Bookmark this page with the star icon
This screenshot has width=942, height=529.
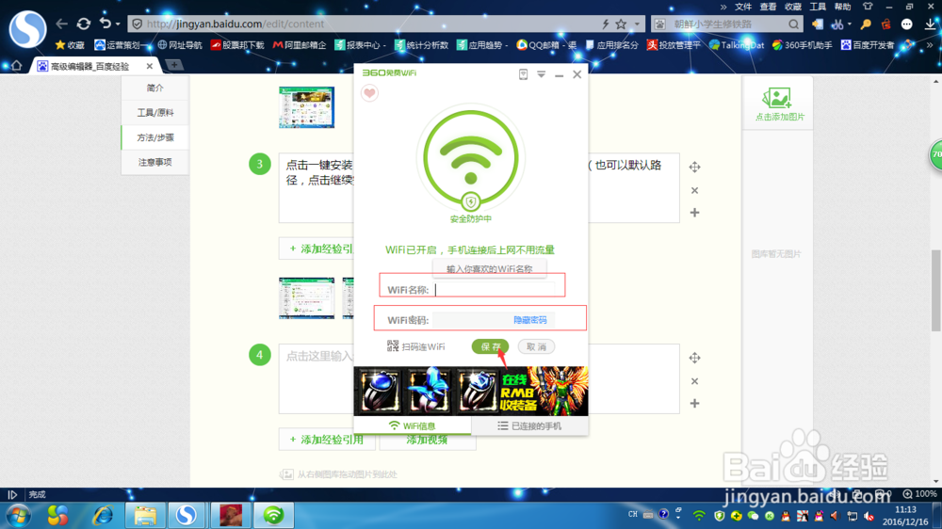click(621, 24)
